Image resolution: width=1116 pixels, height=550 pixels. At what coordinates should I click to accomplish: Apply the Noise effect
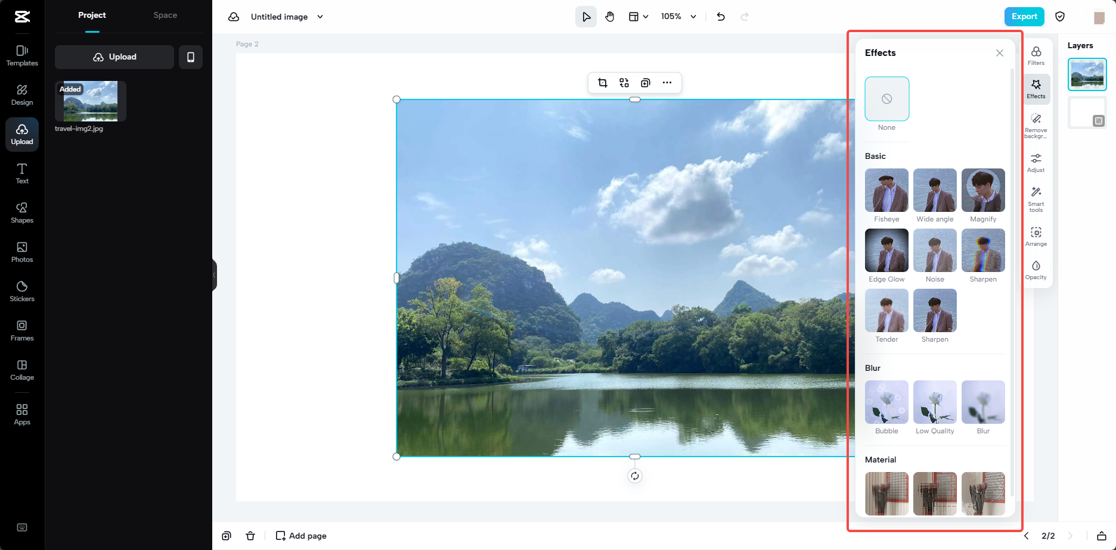[935, 251]
